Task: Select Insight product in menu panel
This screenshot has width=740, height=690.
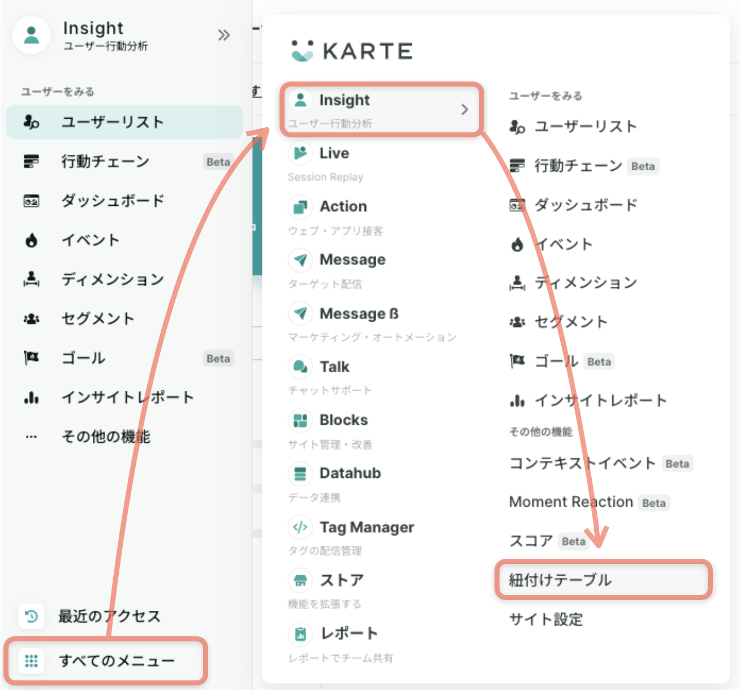Action: point(382,110)
